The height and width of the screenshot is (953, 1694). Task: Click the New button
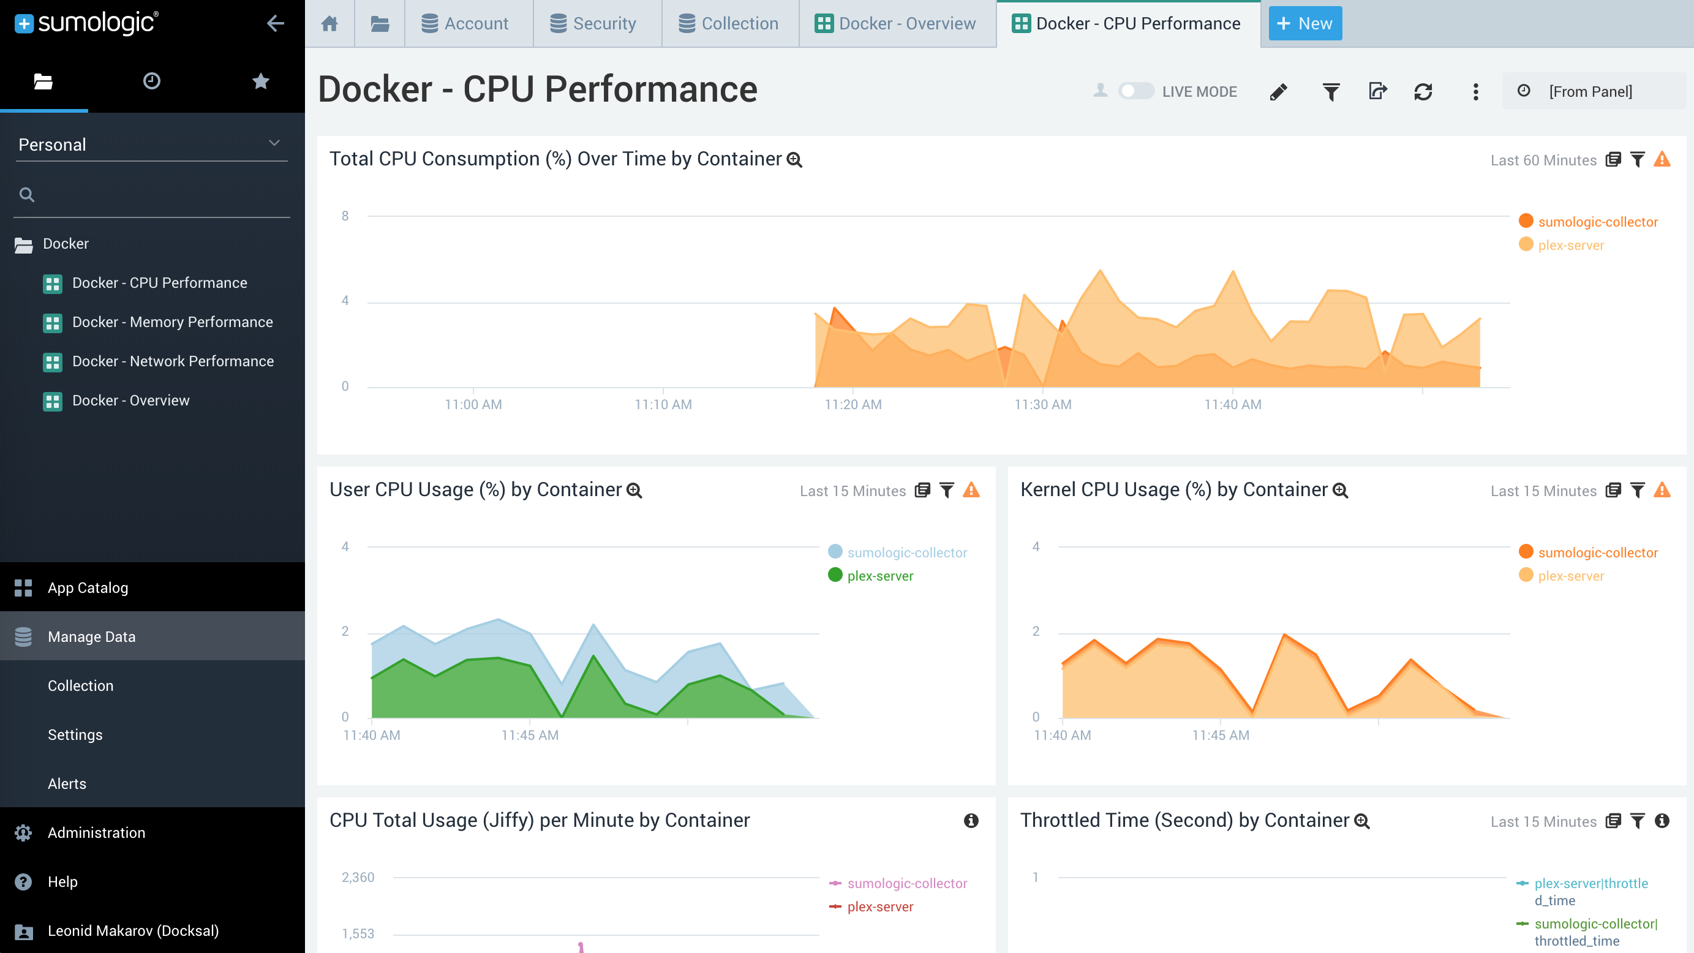point(1304,23)
